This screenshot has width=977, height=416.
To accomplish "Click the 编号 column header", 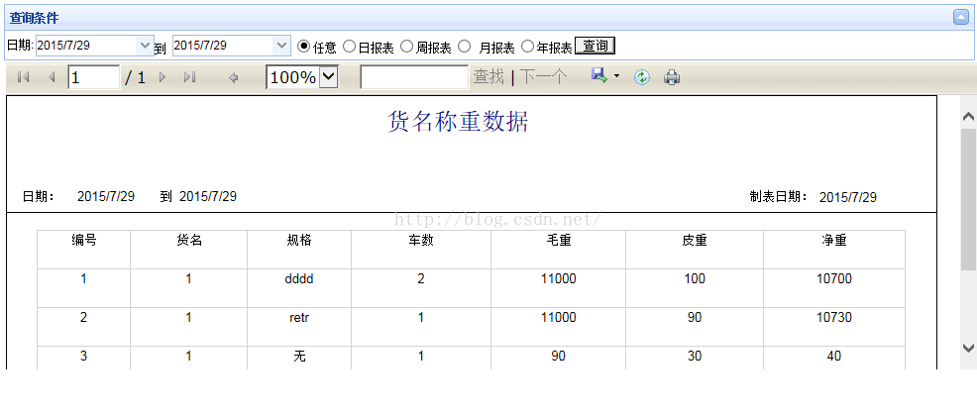I will tap(83, 241).
